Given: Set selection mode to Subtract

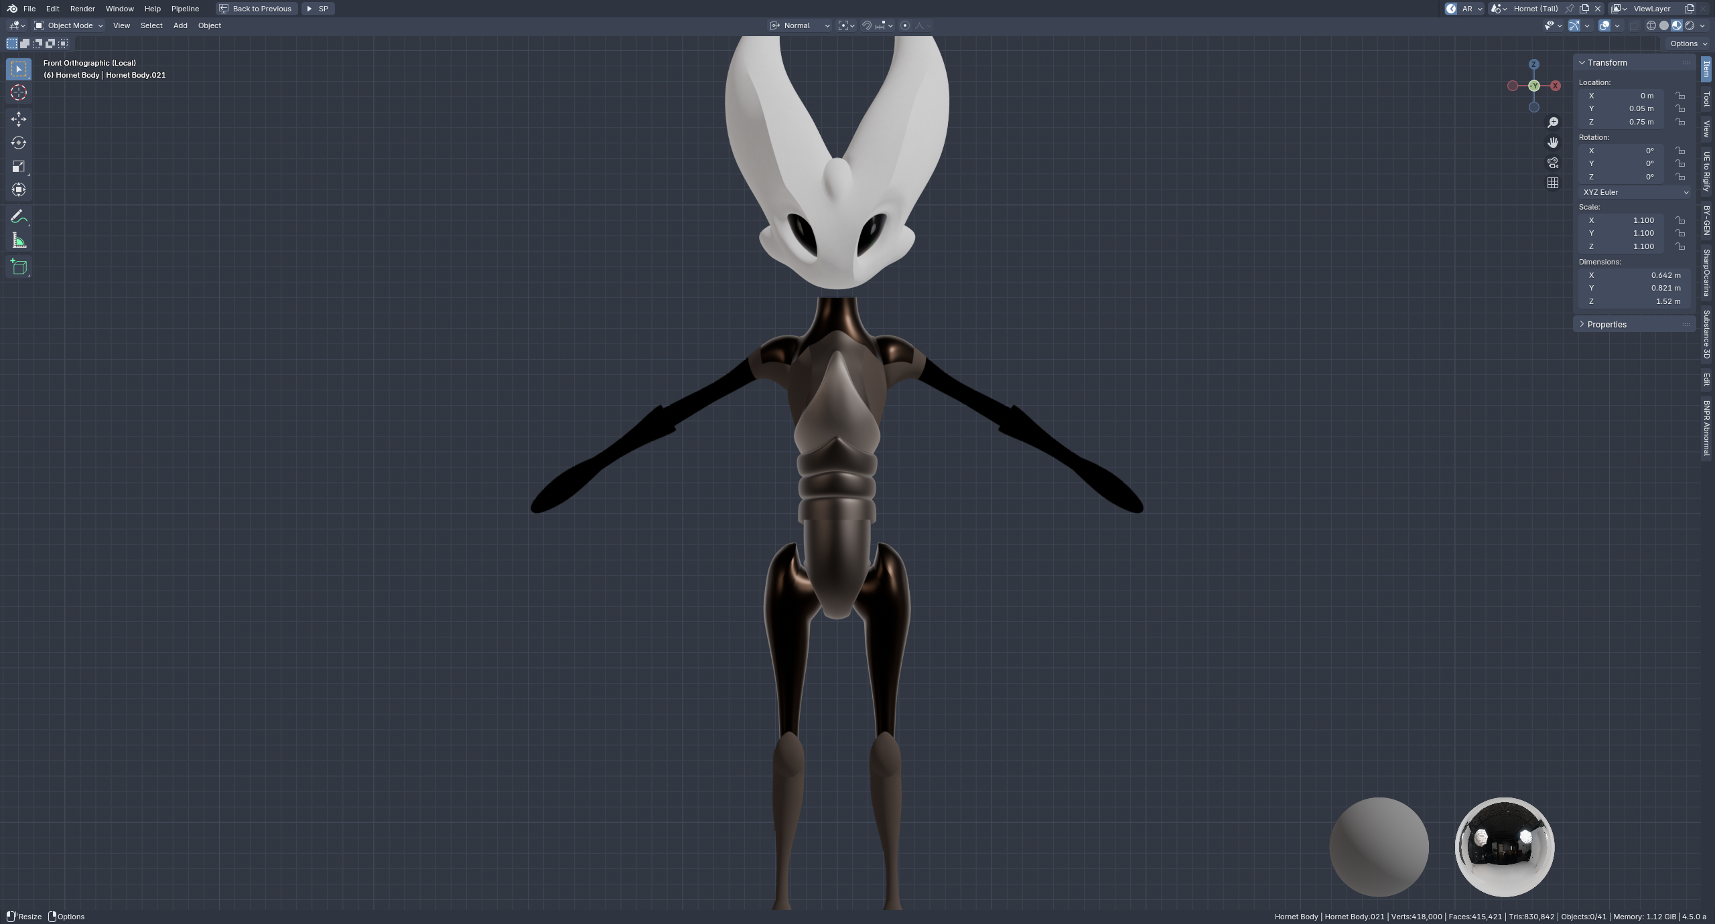Looking at the screenshot, I should coord(38,44).
